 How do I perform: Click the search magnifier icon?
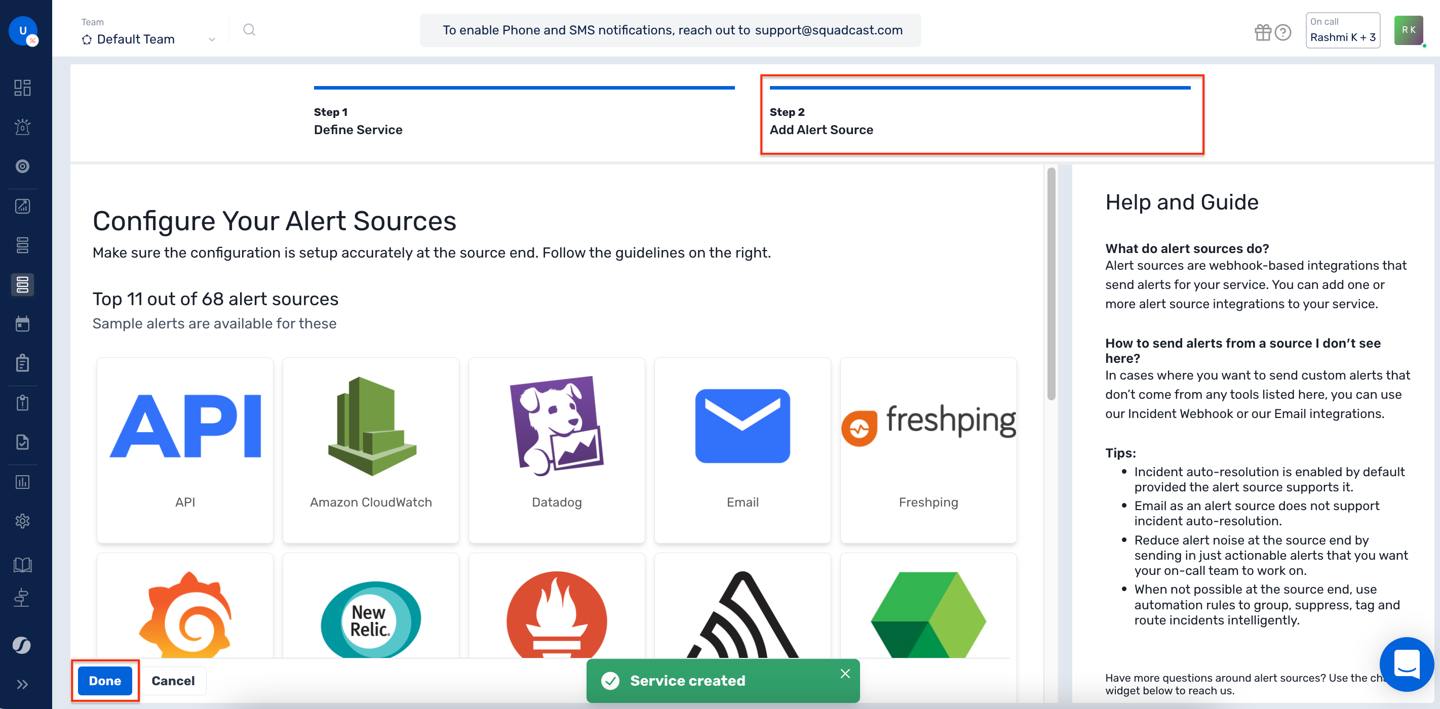point(249,30)
